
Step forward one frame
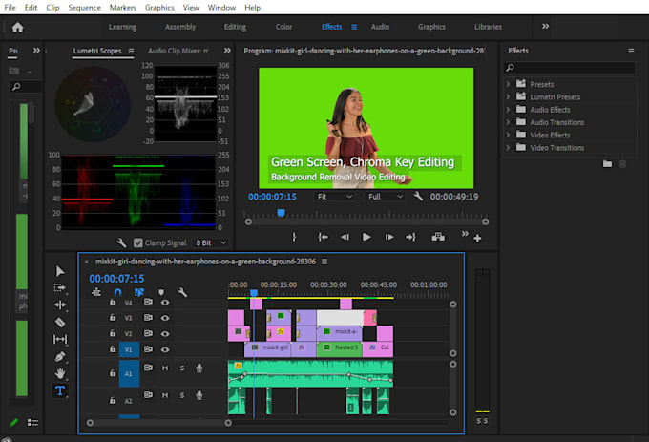[x=389, y=237]
